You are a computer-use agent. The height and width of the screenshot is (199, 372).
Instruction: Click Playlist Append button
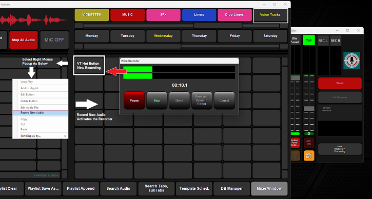coord(81,189)
